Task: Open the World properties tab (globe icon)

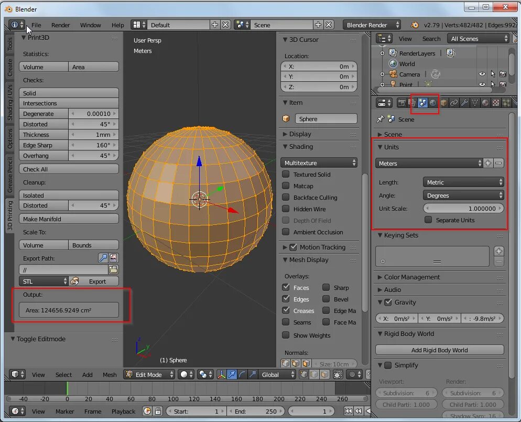Action: [432, 103]
